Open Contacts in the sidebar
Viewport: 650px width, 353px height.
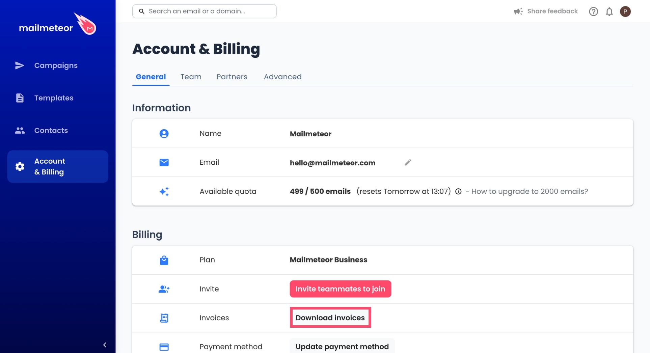point(58,130)
